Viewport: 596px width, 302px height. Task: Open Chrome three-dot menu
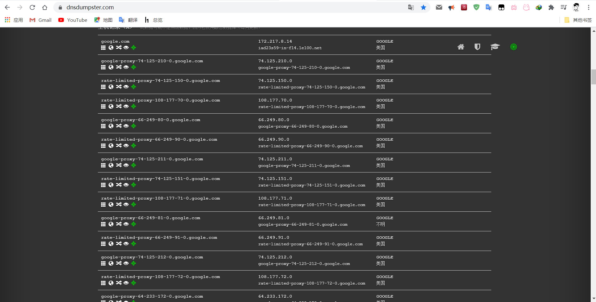pos(589,7)
